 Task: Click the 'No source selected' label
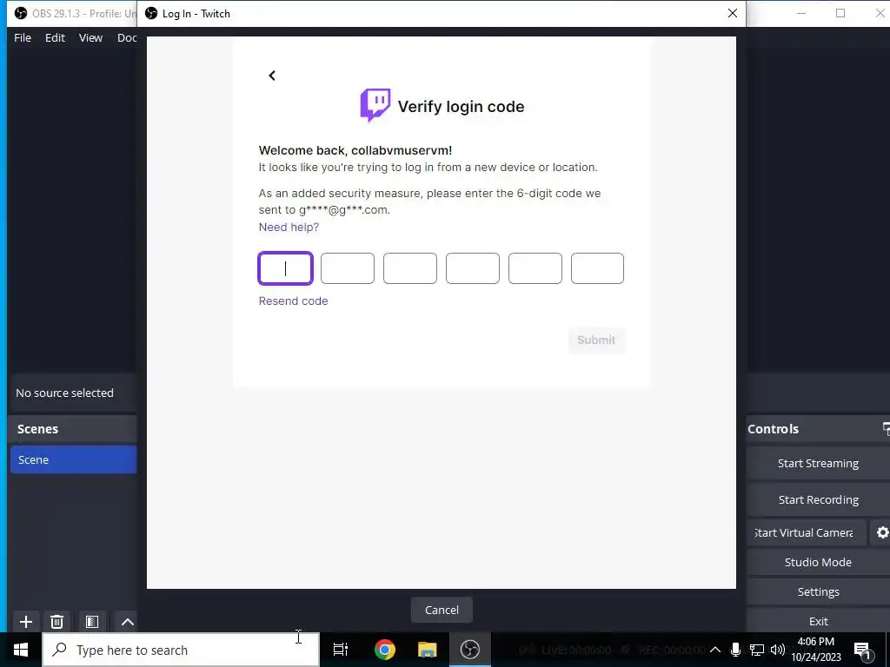point(64,393)
